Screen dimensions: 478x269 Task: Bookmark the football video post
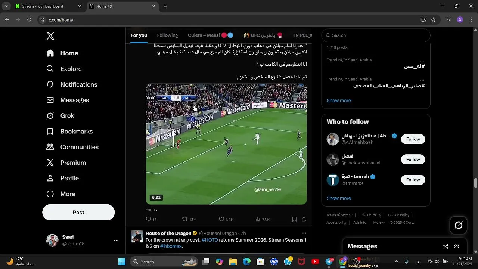(x=294, y=219)
